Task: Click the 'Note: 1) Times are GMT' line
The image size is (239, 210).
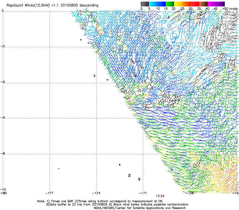Action: point(100,201)
